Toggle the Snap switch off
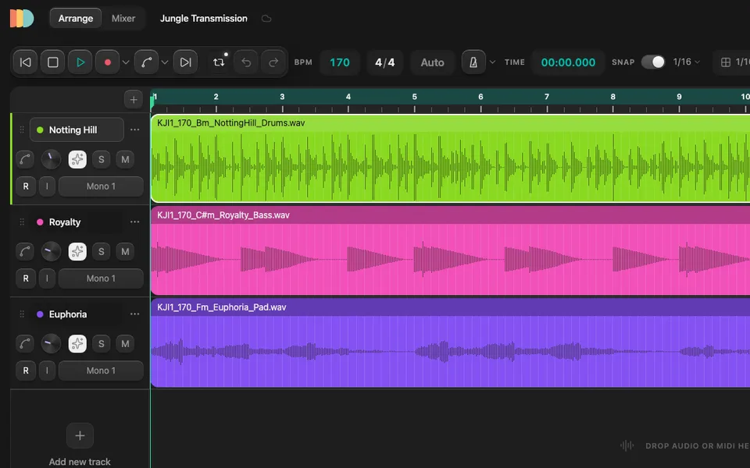The image size is (750, 468). (653, 62)
